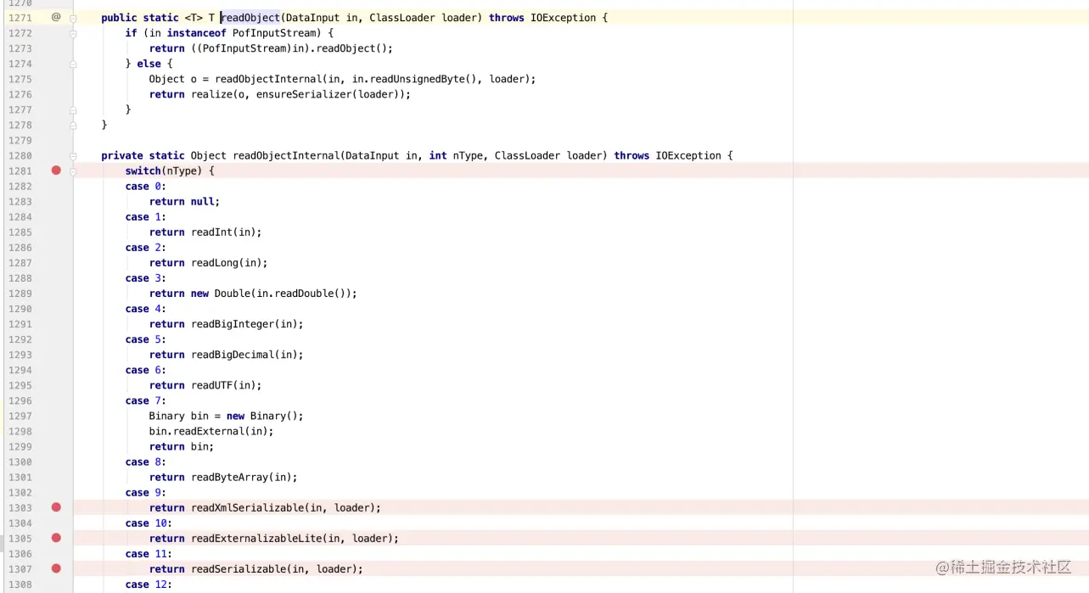Collapse the switch block fold marker on line 1281
1089x593 pixels.
click(x=73, y=171)
